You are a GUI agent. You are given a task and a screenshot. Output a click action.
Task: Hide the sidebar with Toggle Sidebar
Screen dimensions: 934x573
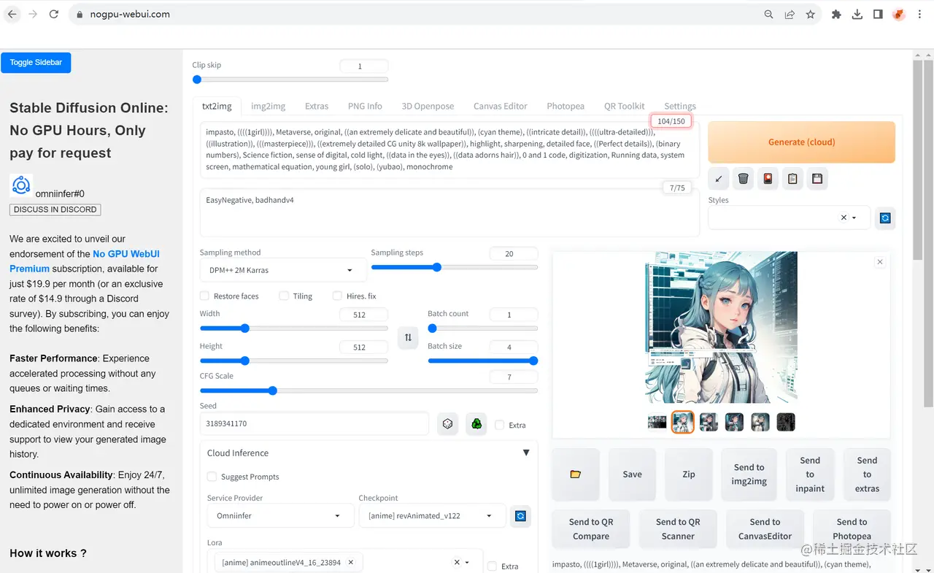36,63
